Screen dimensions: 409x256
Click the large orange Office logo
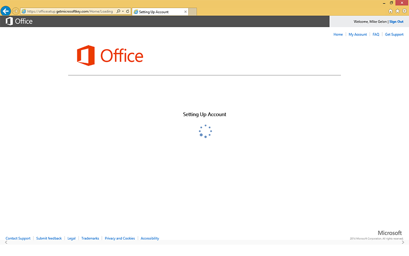click(x=110, y=55)
